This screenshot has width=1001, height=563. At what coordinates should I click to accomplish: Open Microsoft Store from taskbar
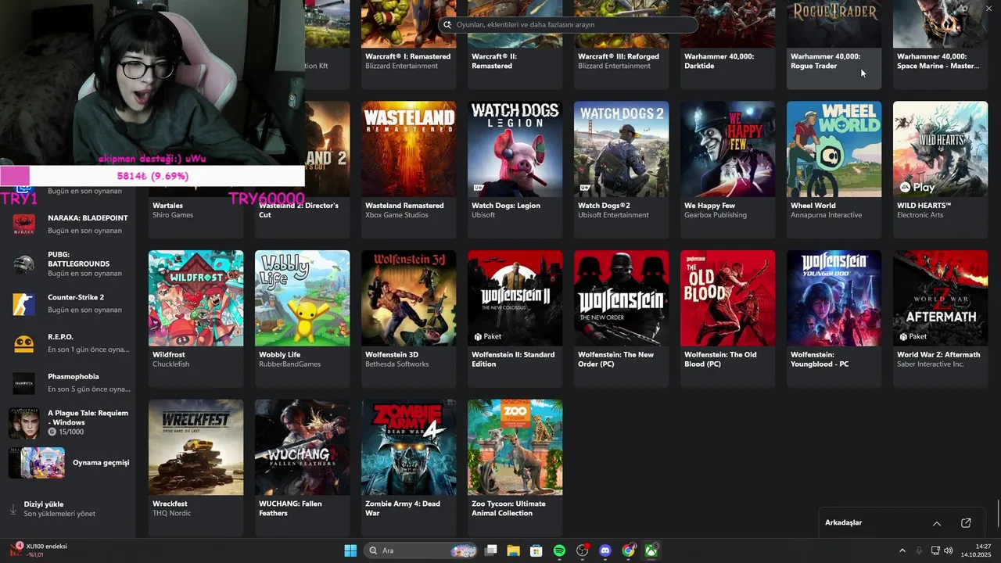(536, 550)
